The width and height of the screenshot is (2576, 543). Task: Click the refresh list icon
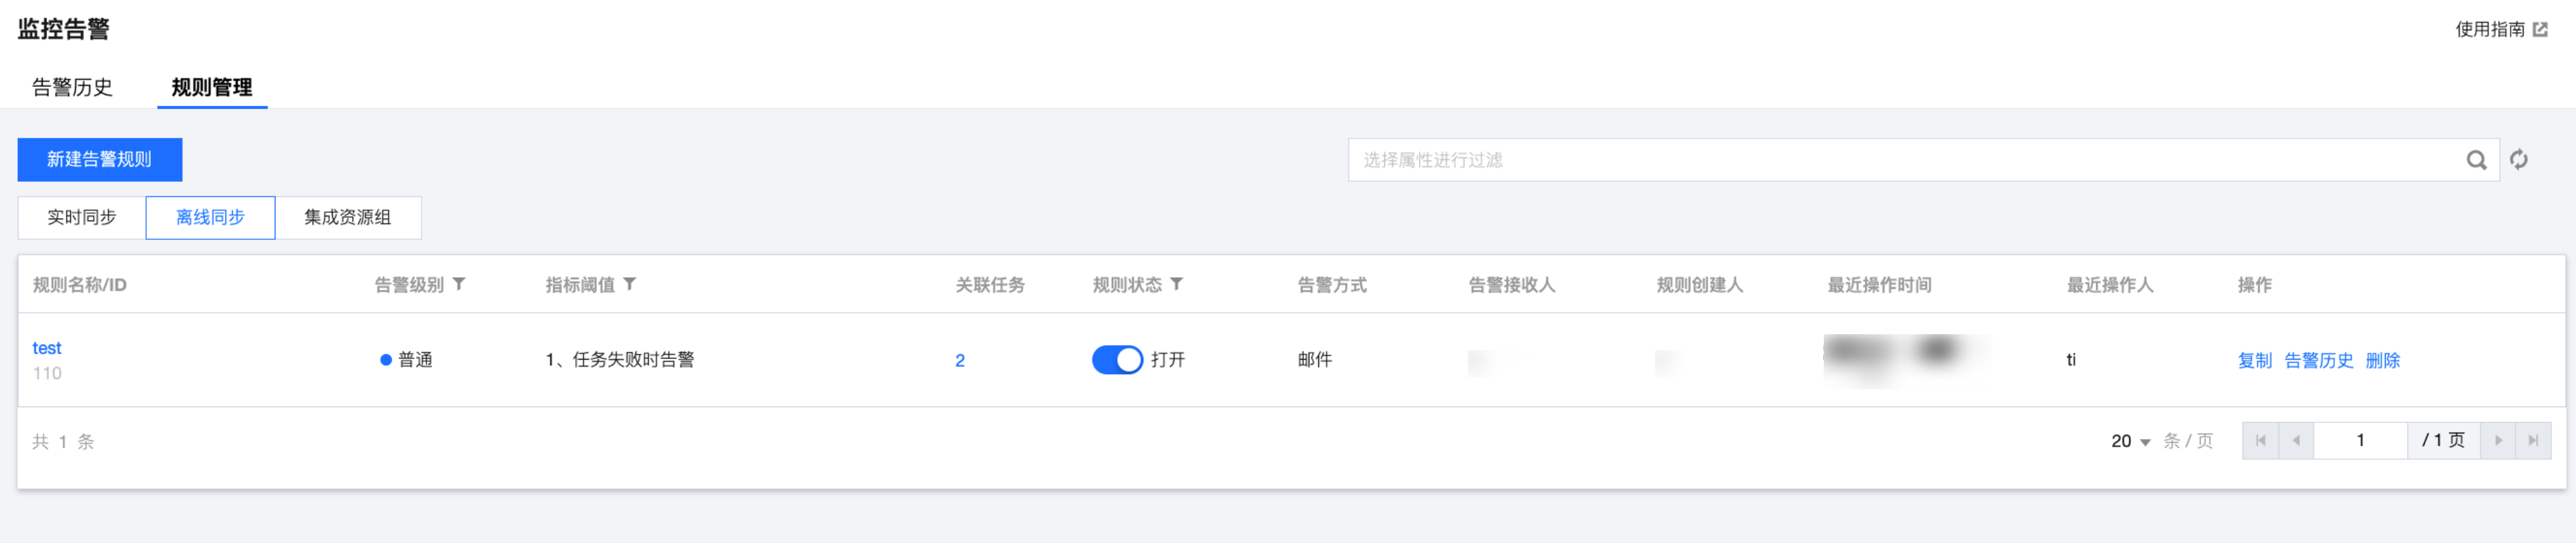click(x=2518, y=160)
